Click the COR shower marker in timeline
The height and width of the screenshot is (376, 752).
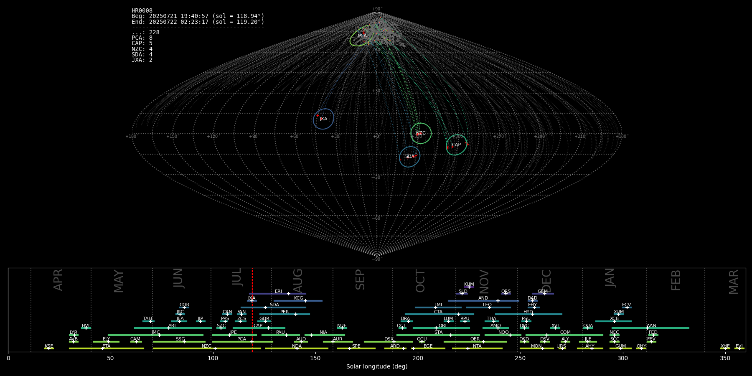coord(184,307)
